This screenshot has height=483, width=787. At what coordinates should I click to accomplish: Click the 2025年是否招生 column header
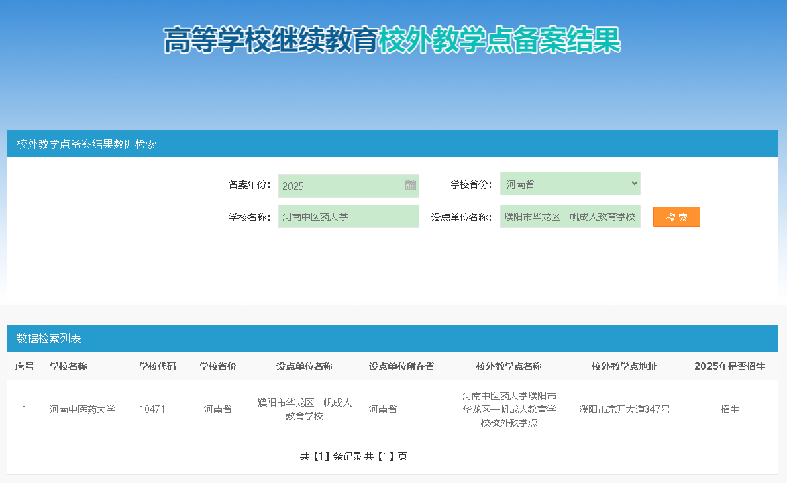click(x=729, y=366)
